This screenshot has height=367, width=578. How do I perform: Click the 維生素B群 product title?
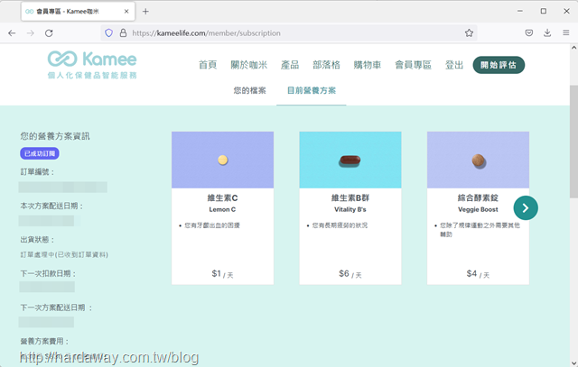(350, 198)
